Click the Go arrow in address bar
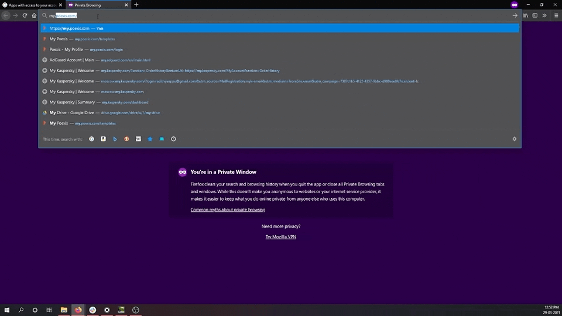The image size is (562, 316). (515, 16)
